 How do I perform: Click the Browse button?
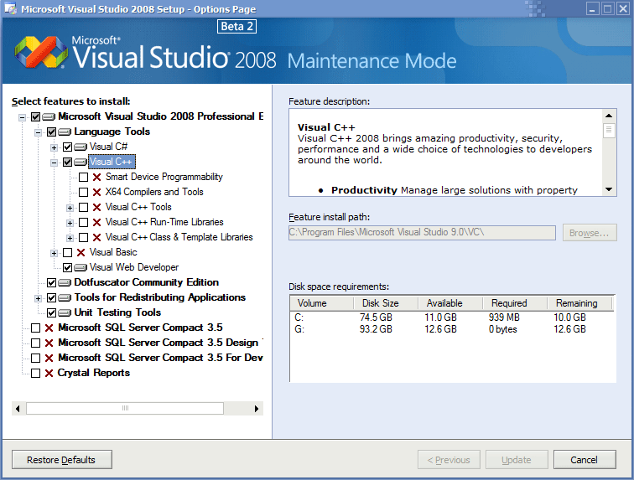590,233
